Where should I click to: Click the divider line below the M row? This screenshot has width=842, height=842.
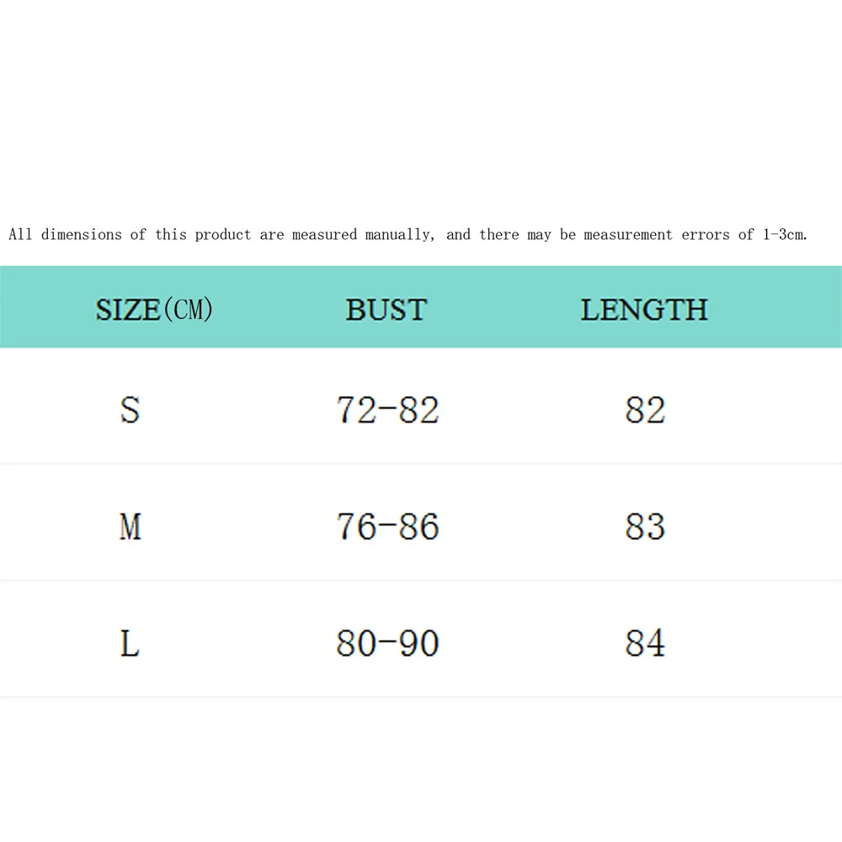(421, 580)
